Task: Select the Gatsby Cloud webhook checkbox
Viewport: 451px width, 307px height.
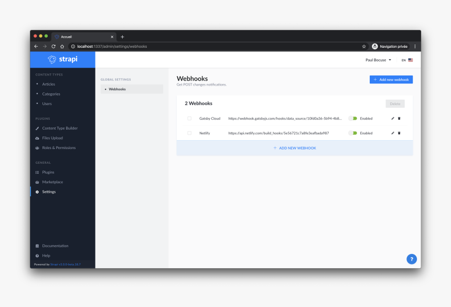Action: coord(189,118)
